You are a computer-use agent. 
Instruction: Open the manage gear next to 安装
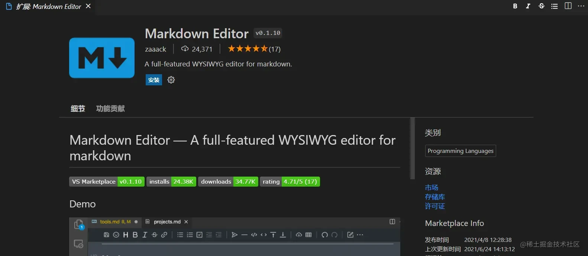pos(171,80)
